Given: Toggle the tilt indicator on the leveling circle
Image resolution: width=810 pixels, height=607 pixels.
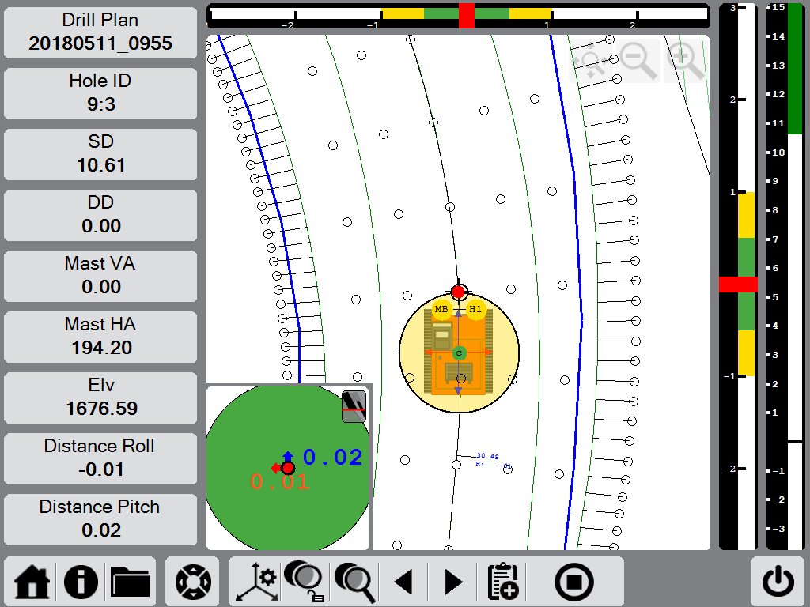Looking at the screenshot, I should pyautogui.click(x=354, y=405).
